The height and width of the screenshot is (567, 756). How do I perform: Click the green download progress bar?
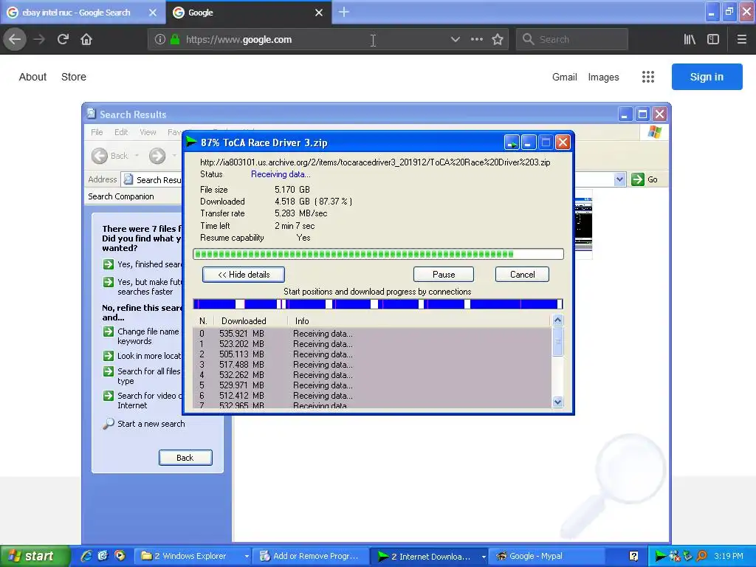coord(378,254)
